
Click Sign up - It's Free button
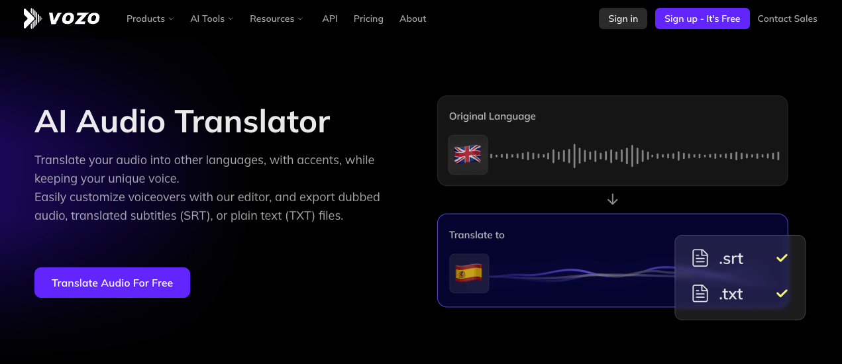(x=702, y=19)
